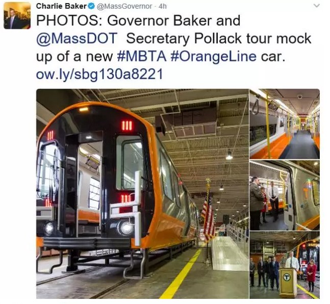This screenshot has width=330, height=304.
Task: Open the ow.ly/sbg130a8221 link
Action: (x=99, y=74)
